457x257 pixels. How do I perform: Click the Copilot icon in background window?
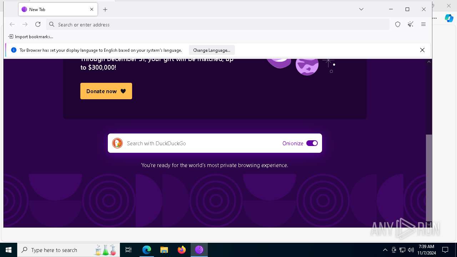coord(449,18)
